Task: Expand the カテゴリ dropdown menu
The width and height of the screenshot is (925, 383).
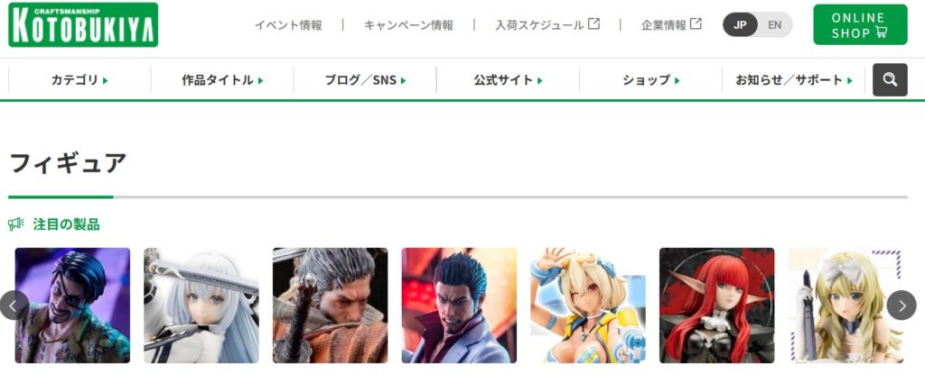Action: (79, 80)
